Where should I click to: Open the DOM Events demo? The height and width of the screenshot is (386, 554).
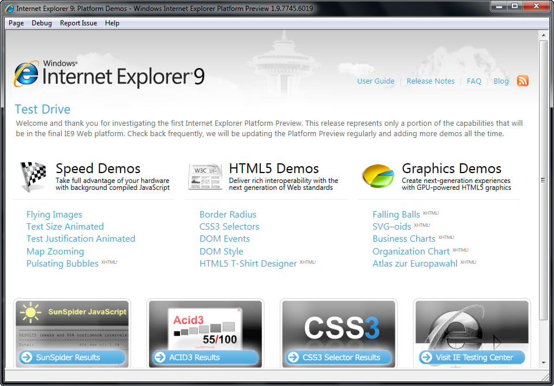pos(224,239)
